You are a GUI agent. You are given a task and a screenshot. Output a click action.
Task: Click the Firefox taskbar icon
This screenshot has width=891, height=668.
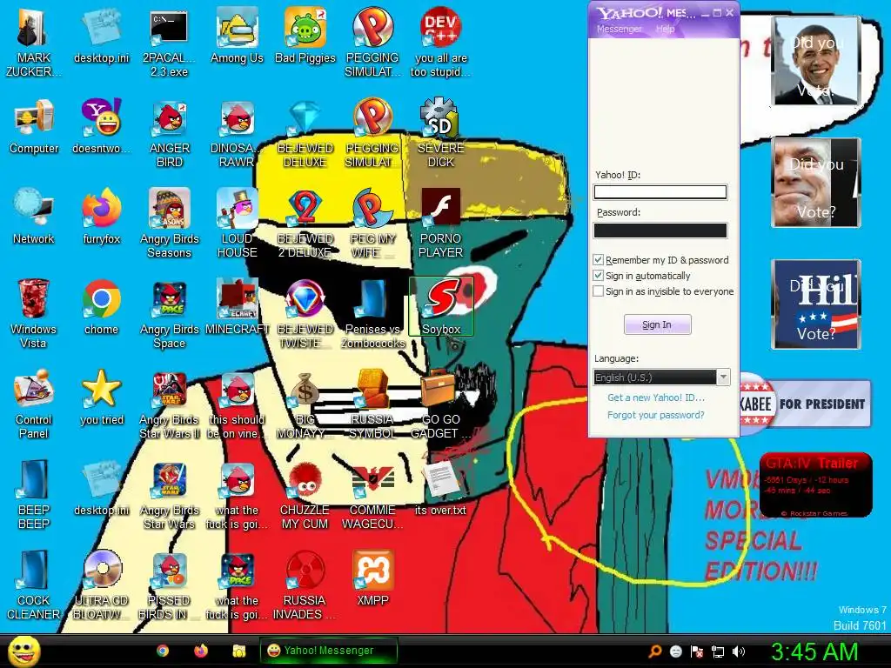[201, 651]
